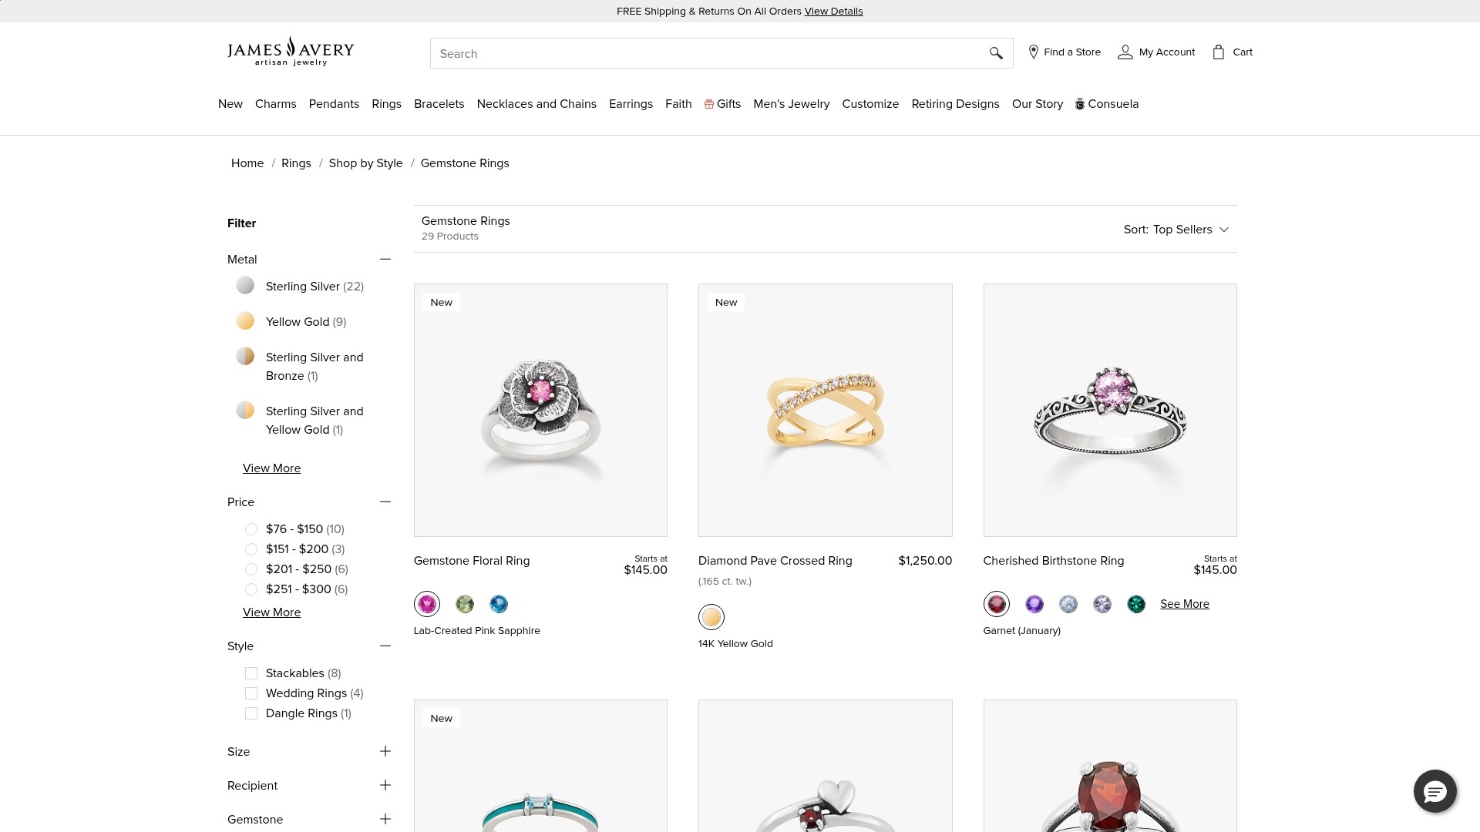Expand the Gemstone filter section
This screenshot has width=1480, height=832.
click(385, 820)
